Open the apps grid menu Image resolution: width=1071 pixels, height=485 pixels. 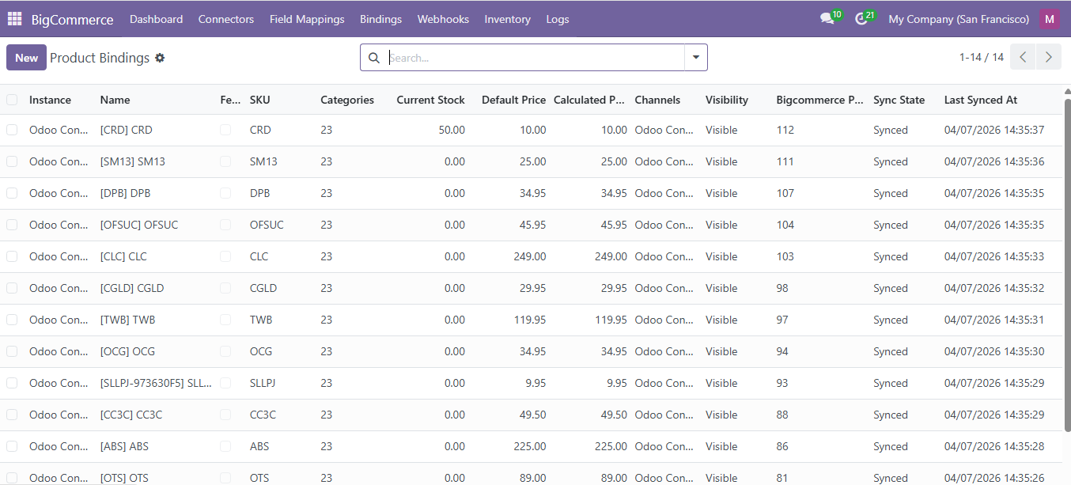pos(13,18)
